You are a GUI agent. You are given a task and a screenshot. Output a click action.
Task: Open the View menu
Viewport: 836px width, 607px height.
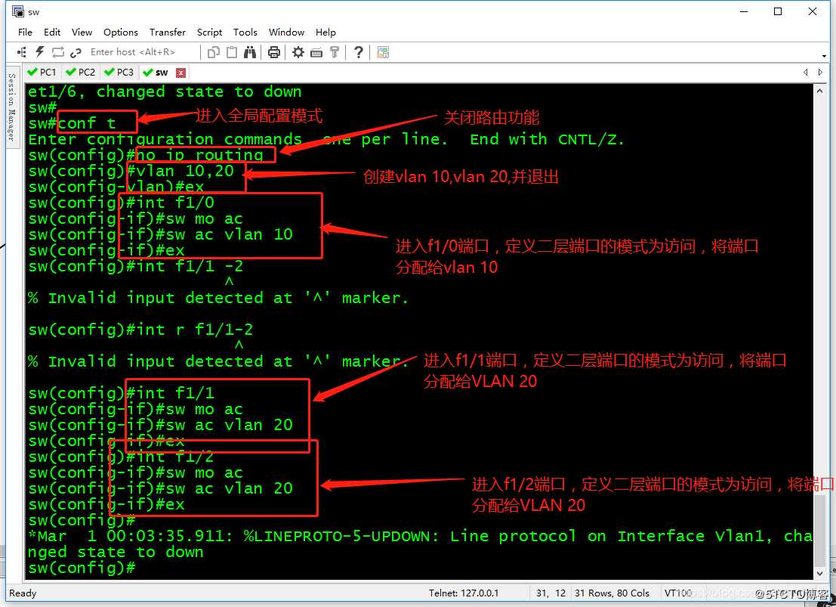(x=82, y=32)
